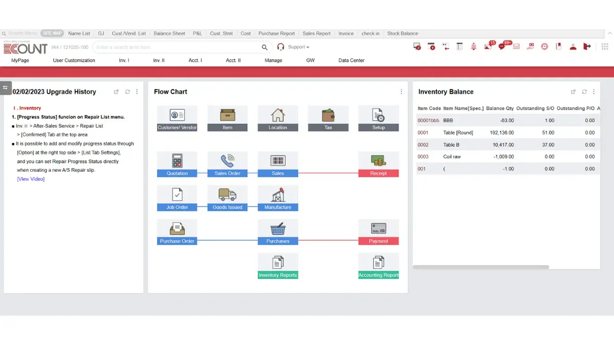Open the mail icon with badge 15
The height and width of the screenshot is (345, 614).
coord(488,47)
